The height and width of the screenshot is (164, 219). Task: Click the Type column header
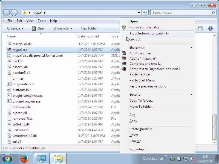(x=115, y=36)
